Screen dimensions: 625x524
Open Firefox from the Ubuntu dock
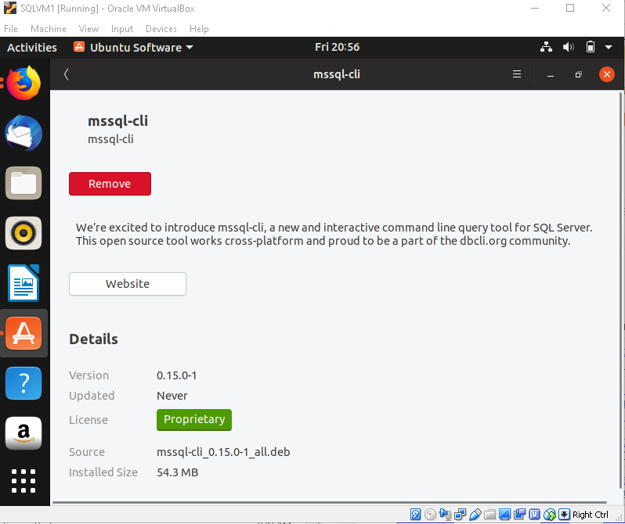coord(23,83)
